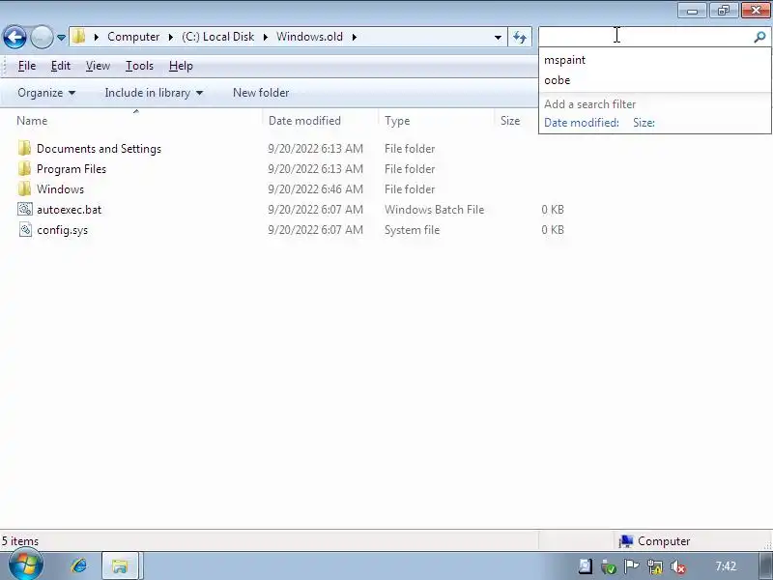Open the recent pages dropdown arrow

61,37
